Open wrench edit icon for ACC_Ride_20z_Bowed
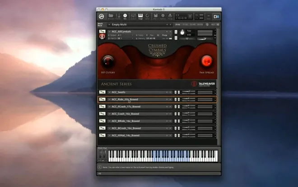Screen dimensions: 298x187 point(102,100)
